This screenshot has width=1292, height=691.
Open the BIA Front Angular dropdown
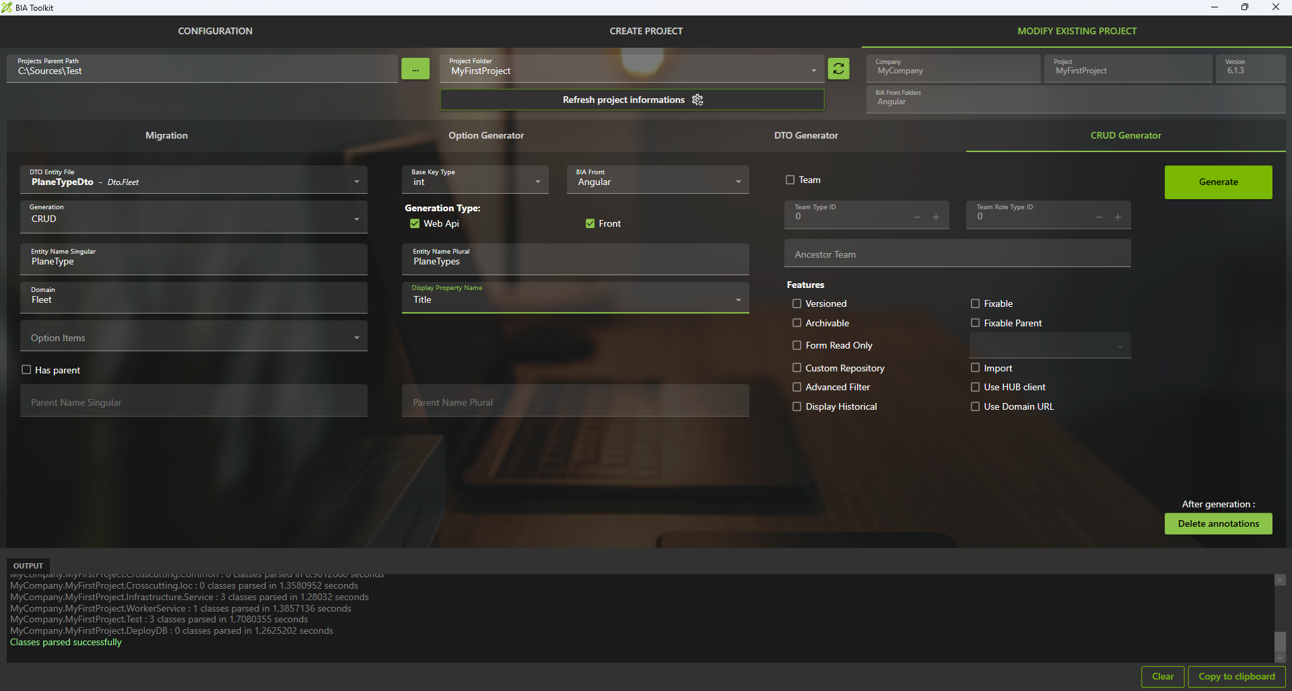(x=658, y=180)
